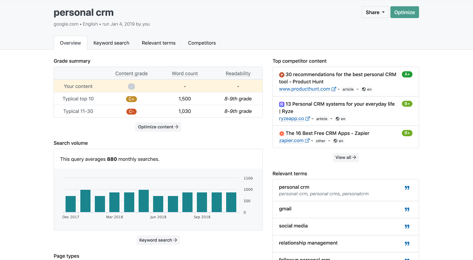473x260 pixels.
Task: Click the Zapier favicon icon
Action: click(x=282, y=134)
